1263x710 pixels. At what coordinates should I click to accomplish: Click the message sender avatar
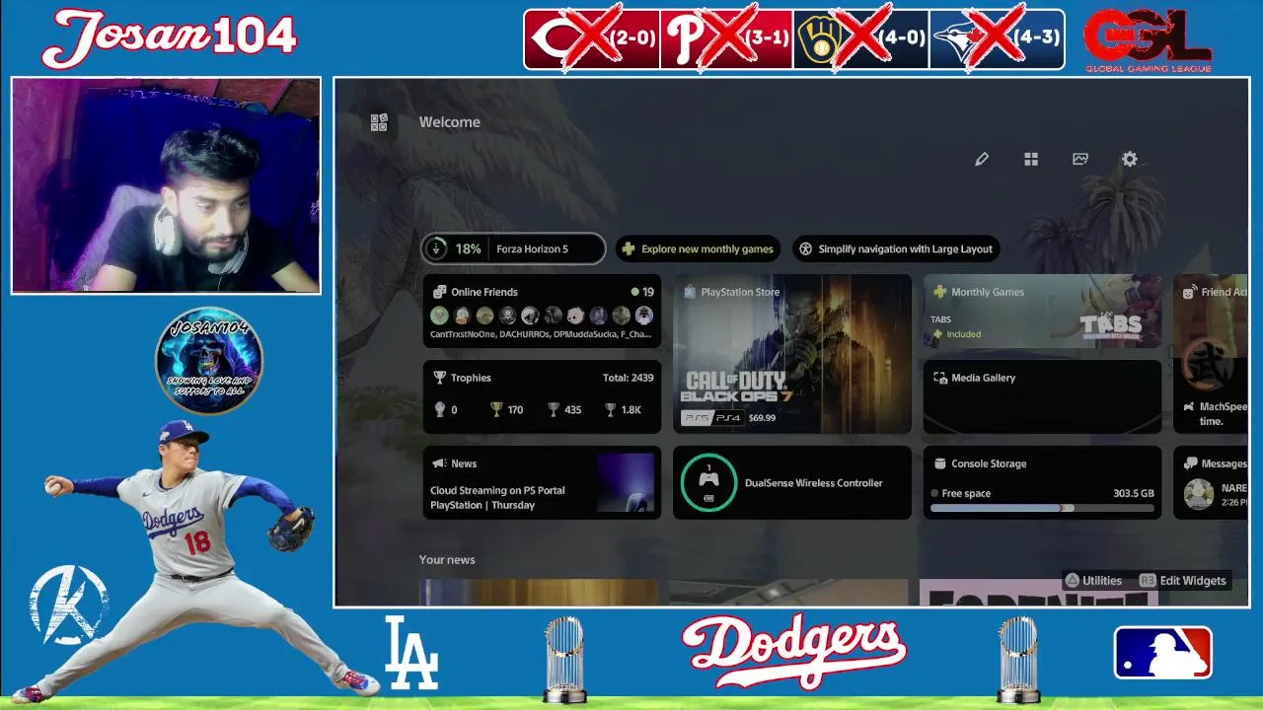coord(1199,494)
